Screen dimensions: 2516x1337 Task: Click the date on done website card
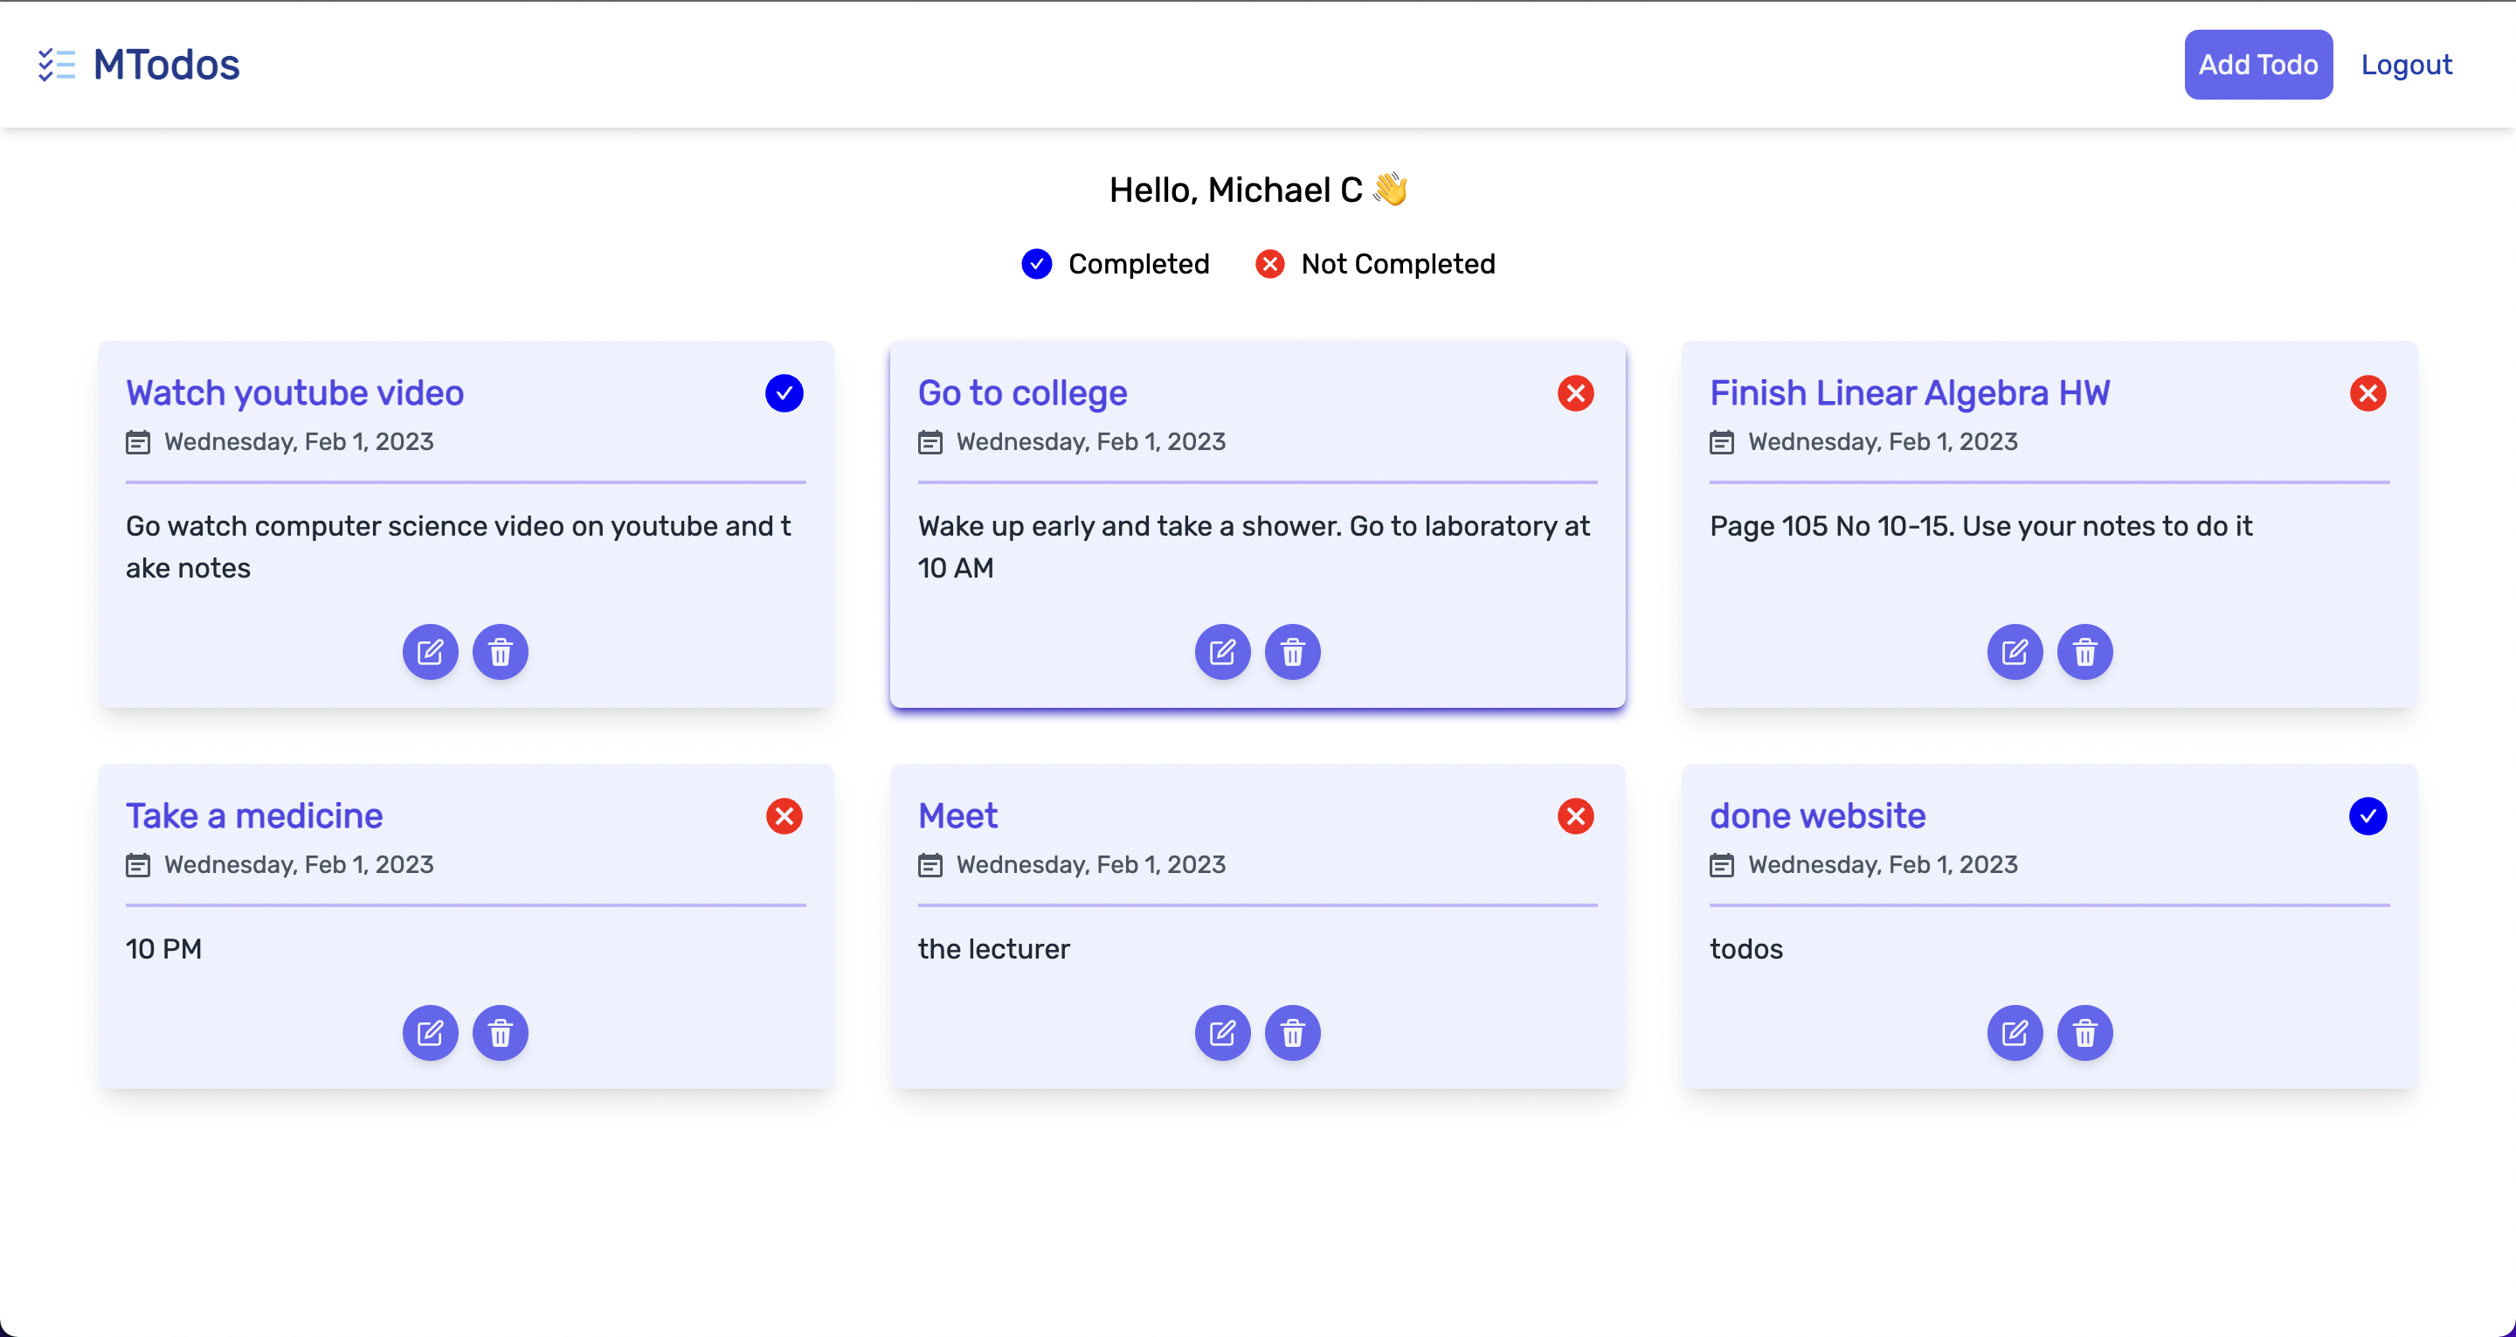1884,866
